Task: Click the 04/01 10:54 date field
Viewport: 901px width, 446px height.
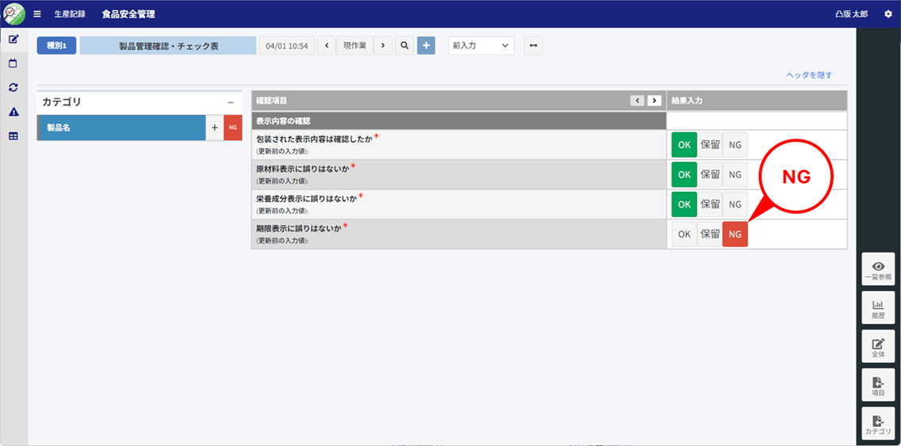Action: pyautogui.click(x=287, y=46)
